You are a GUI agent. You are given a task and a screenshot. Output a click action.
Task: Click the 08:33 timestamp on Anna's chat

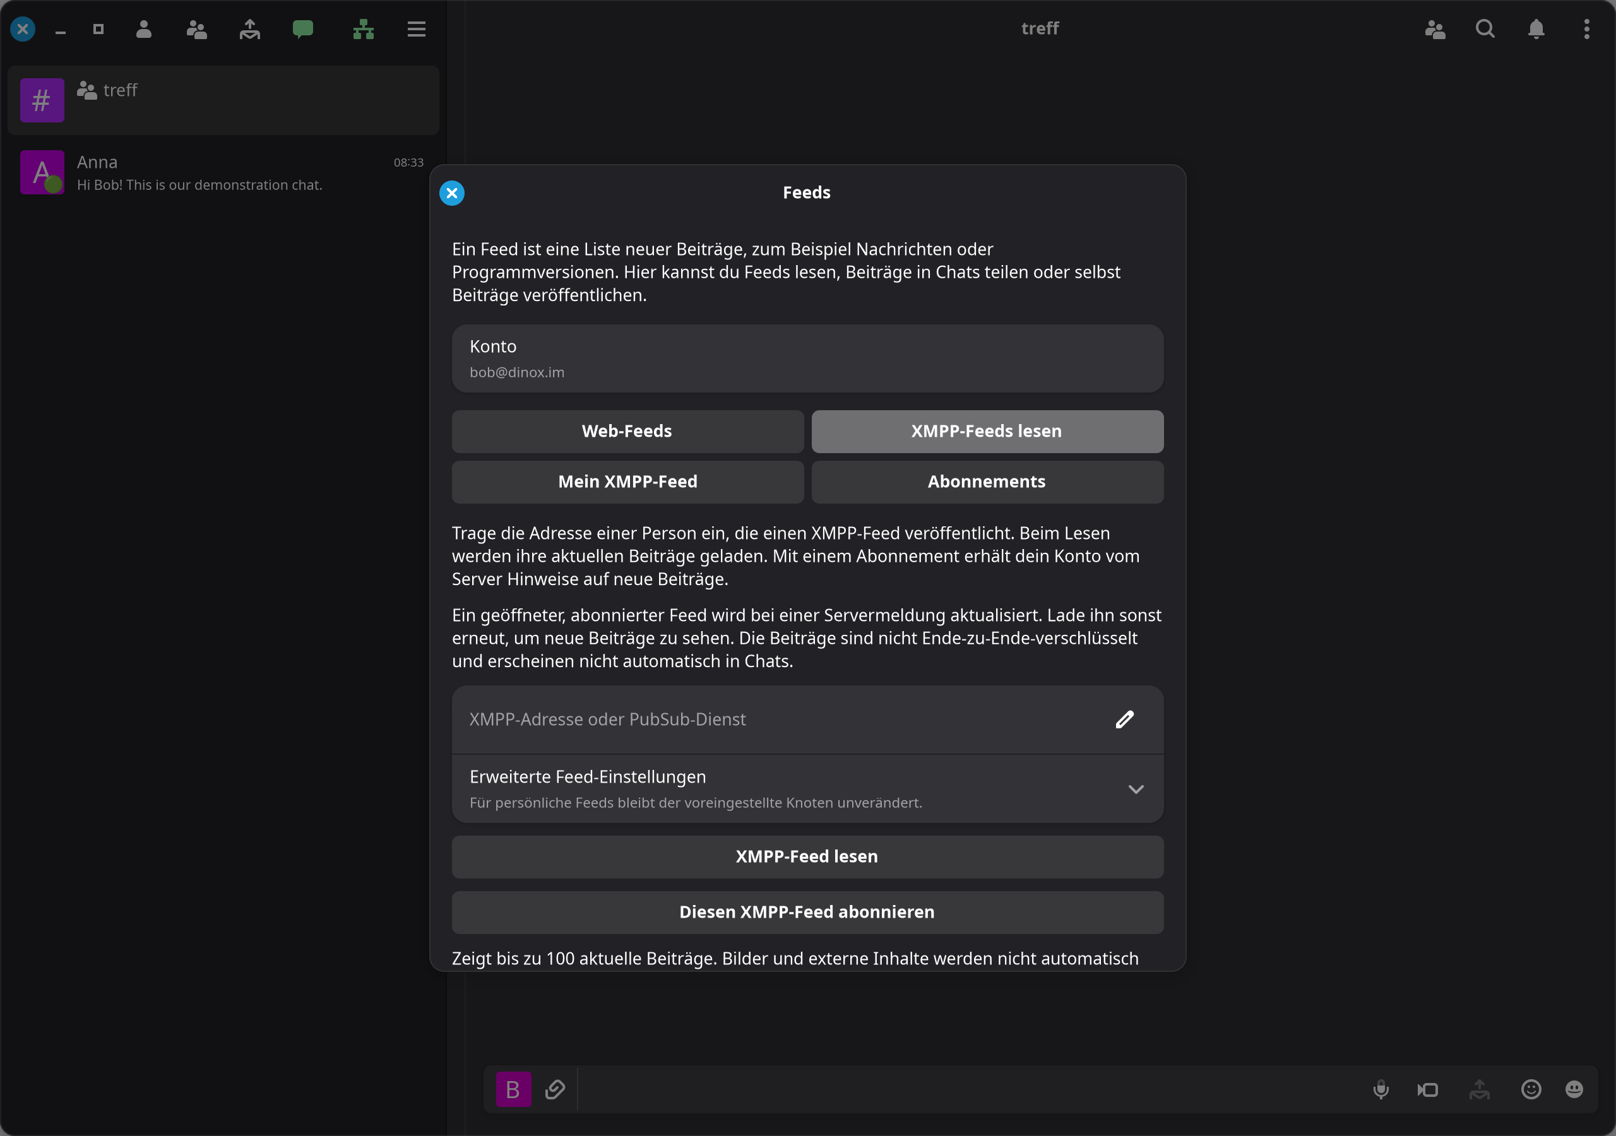pyautogui.click(x=408, y=163)
